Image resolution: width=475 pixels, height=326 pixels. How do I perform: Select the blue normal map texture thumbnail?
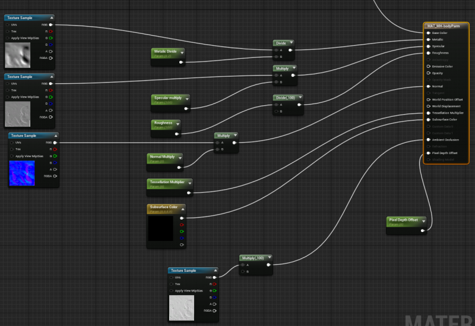click(x=22, y=173)
